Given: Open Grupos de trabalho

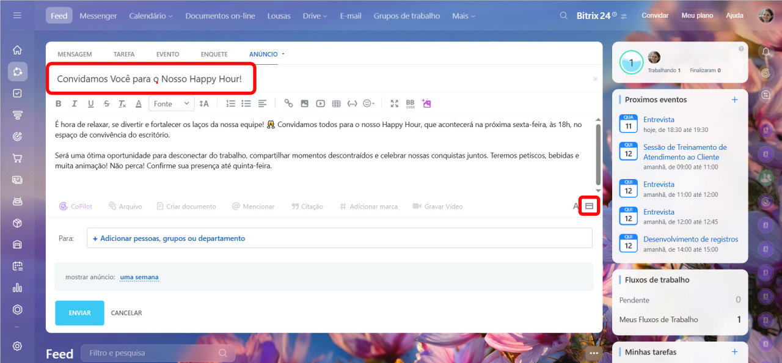Looking at the screenshot, I should [x=407, y=16].
